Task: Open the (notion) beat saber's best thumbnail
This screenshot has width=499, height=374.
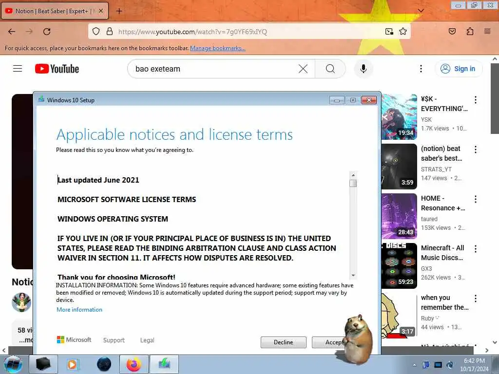Action: [399, 167]
